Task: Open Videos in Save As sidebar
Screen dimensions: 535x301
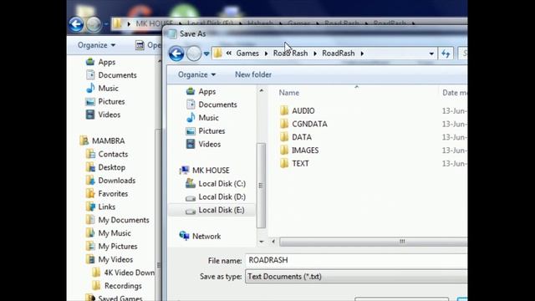Action: (203, 144)
